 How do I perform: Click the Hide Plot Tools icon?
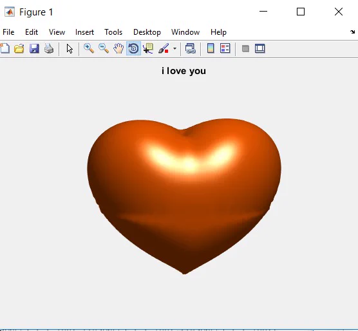[245, 49]
